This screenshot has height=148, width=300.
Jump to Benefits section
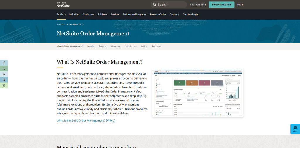91,46
